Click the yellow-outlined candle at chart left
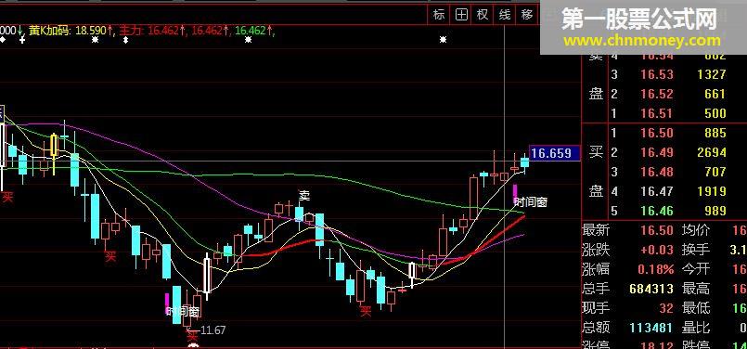Image resolution: width=747 pixels, height=349 pixels. point(54,146)
